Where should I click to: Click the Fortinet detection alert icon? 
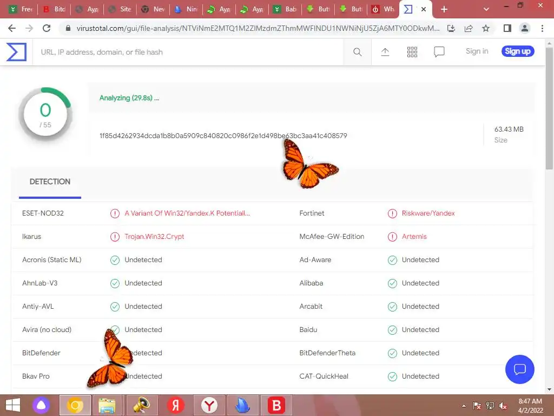click(x=392, y=213)
